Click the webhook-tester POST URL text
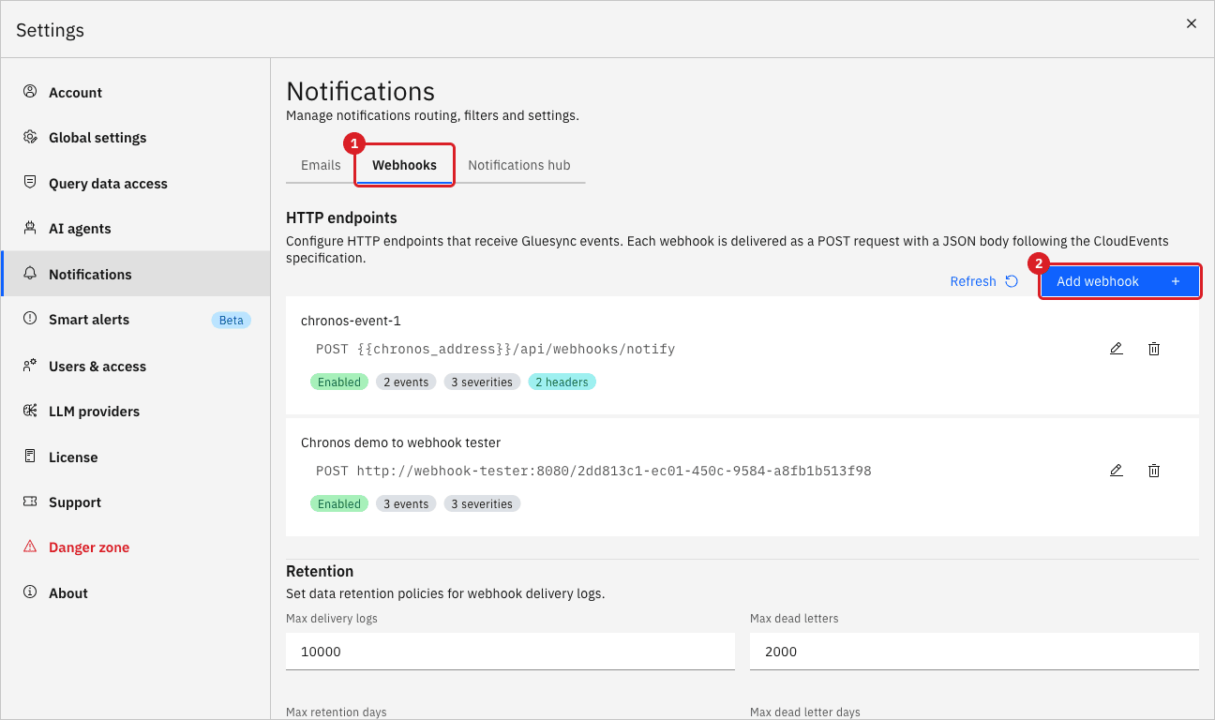1215x720 pixels. (593, 471)
